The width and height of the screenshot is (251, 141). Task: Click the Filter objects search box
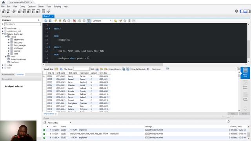22,24
